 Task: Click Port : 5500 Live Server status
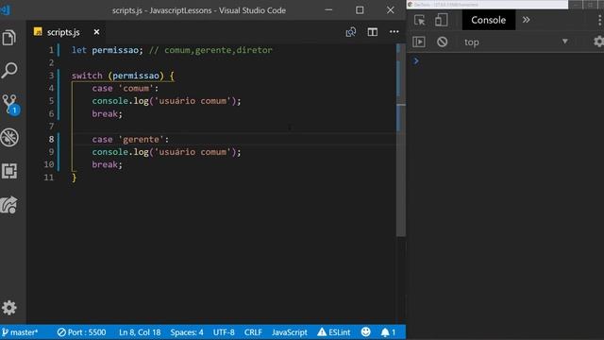[81, 332]
